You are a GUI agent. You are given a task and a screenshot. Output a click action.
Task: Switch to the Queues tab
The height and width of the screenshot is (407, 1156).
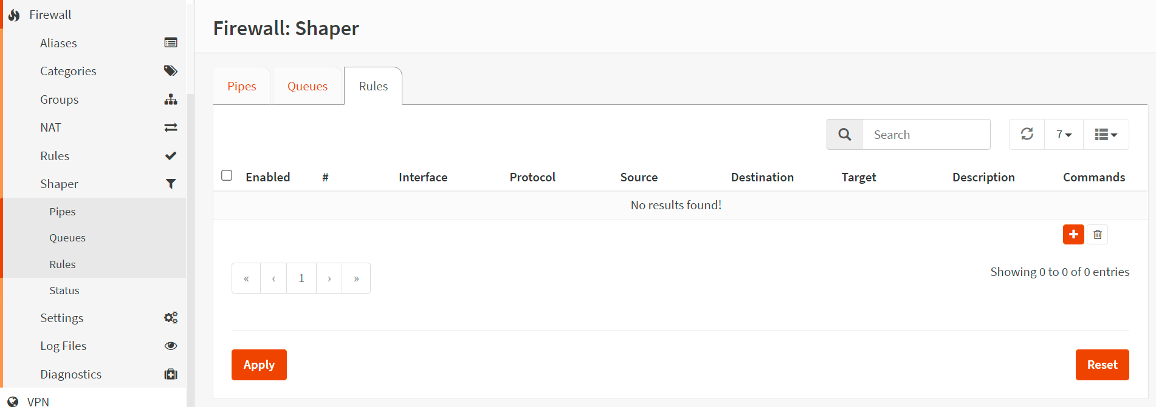click(x=307, y=86)
